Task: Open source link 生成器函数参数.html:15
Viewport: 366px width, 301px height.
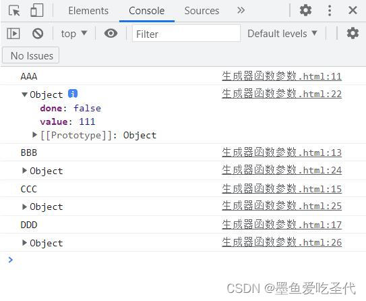Action: click(x=282, y=188)
